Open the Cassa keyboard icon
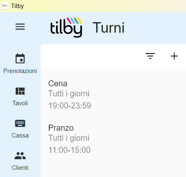 coord(20,123)
